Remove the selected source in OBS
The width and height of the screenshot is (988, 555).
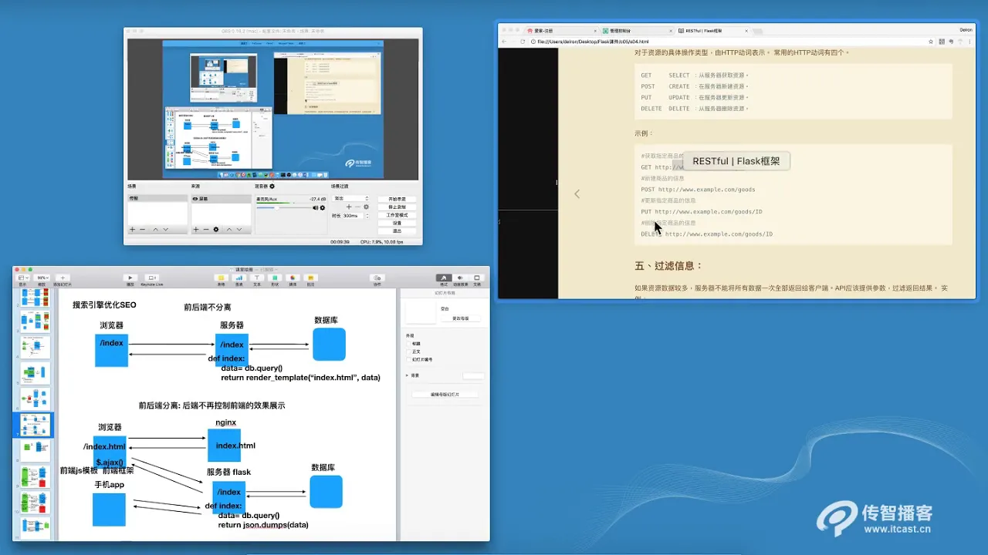(206, 230)
